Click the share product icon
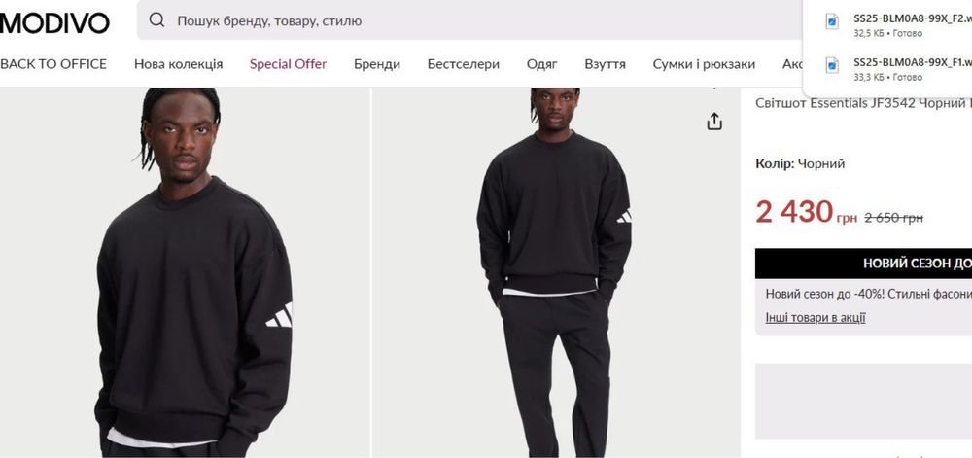The height and width of the screenshot is (458, 972). point(714,122)
